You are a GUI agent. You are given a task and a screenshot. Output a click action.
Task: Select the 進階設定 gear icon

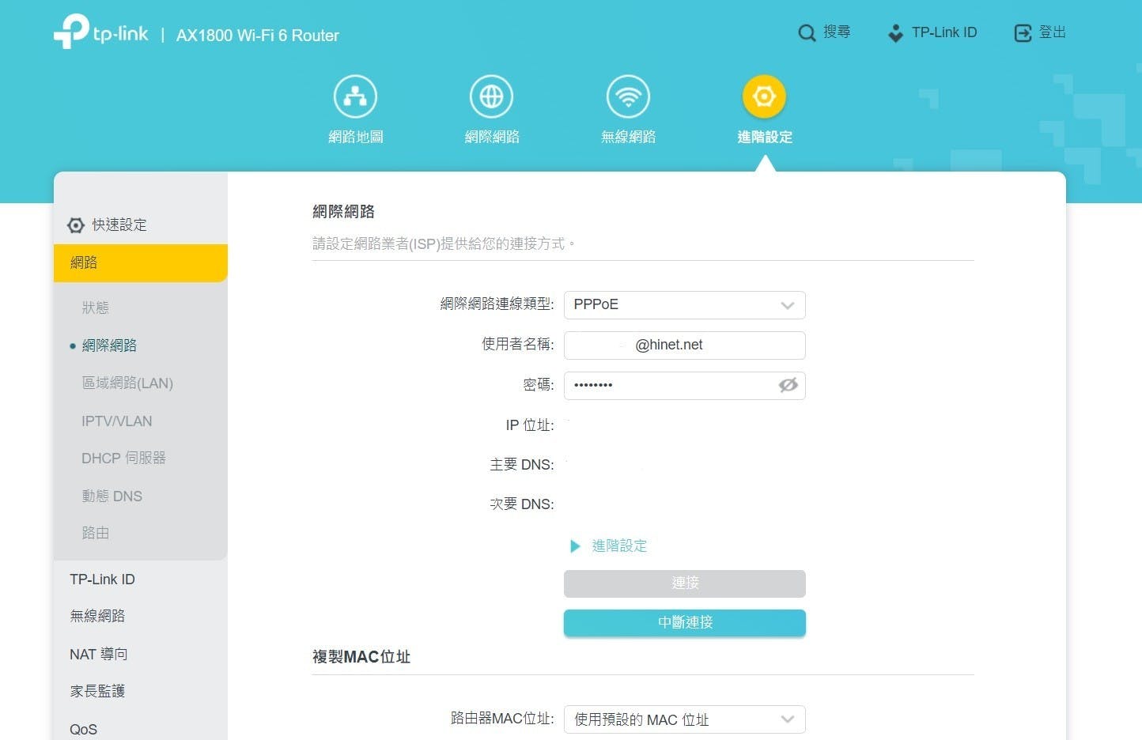click(764, 96)
